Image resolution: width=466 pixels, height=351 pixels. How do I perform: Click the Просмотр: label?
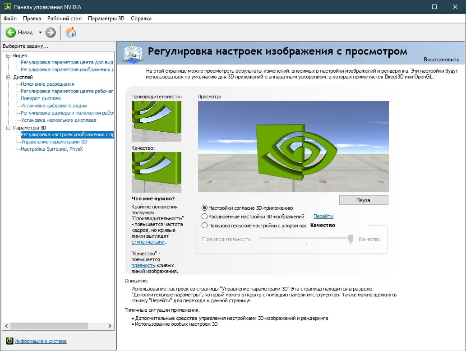pyautogui.click(x=209, y=97)
